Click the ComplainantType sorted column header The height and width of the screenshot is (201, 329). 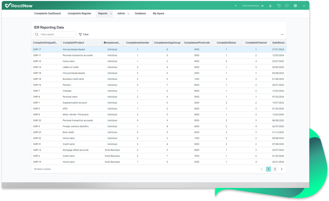(x=112, y=43)
